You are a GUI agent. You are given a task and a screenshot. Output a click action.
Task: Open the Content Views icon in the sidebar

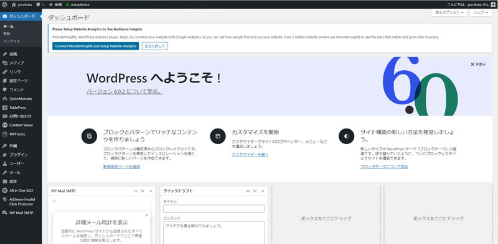point(4,125)
